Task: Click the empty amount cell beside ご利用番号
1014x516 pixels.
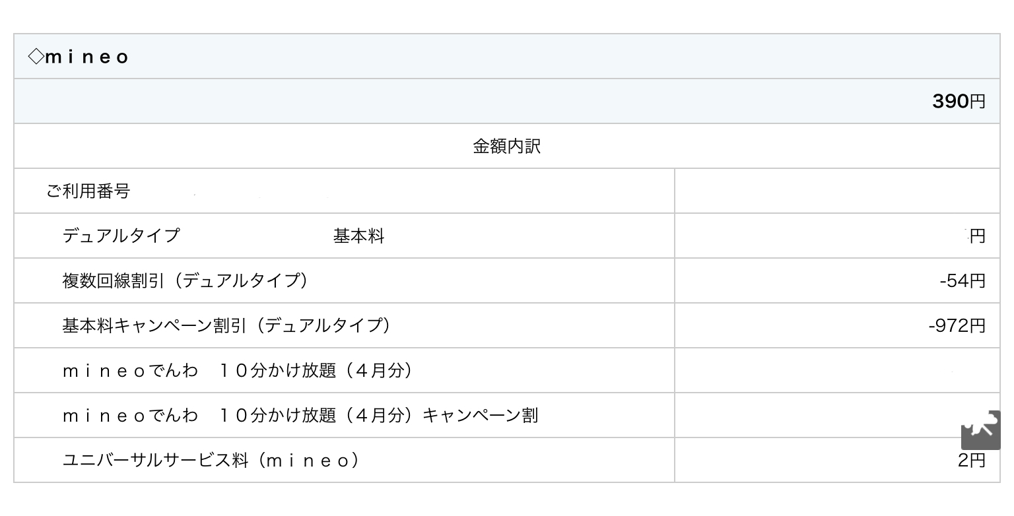Action: pos(836,191)
